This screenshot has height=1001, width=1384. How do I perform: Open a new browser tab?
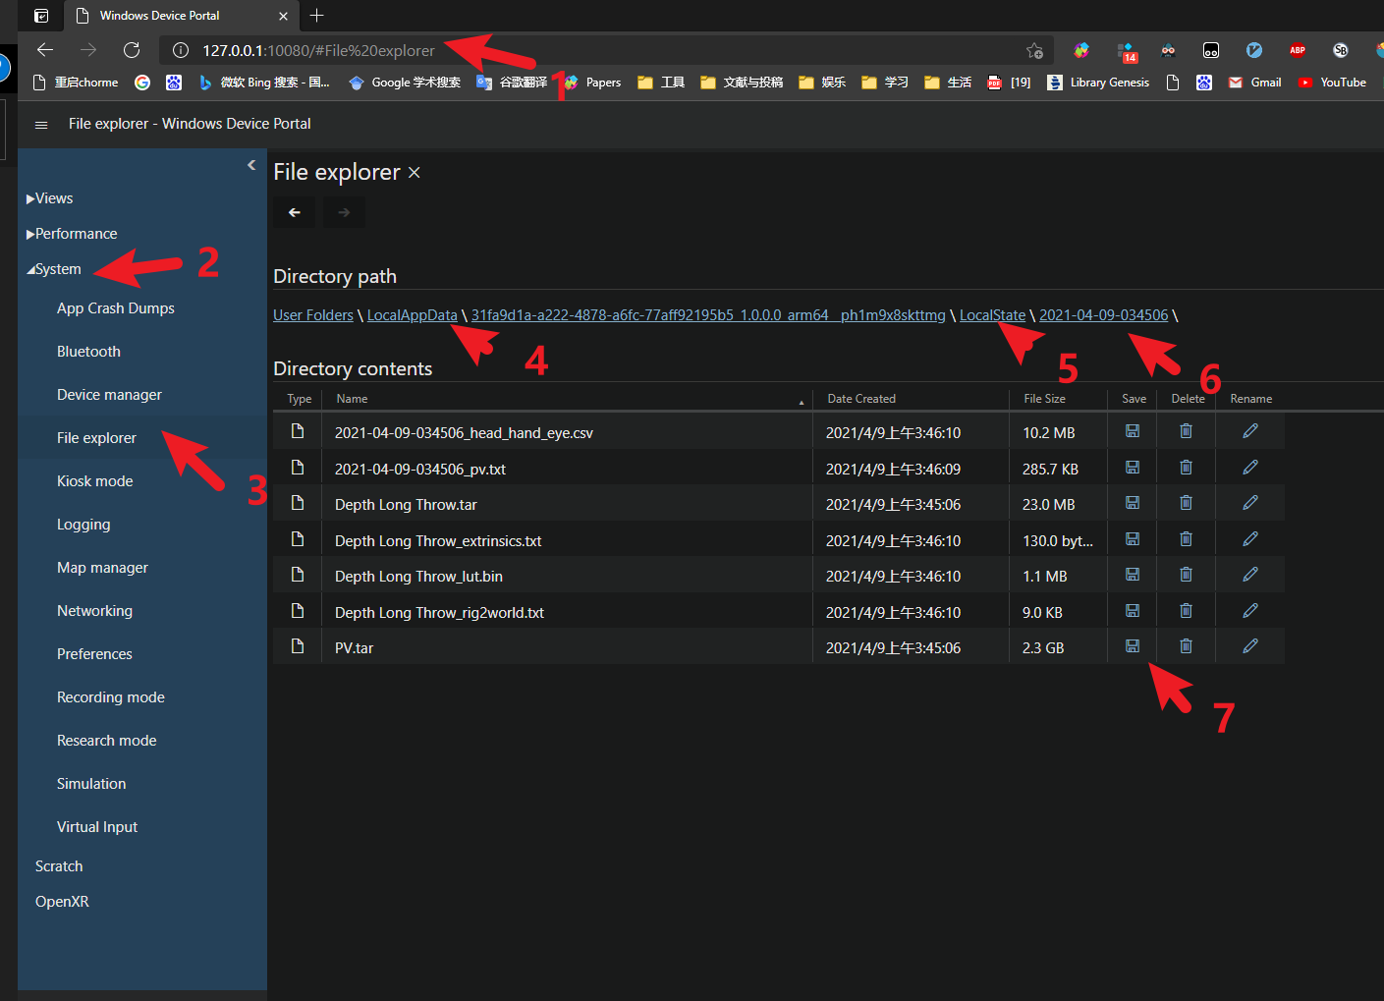point(316,16)
